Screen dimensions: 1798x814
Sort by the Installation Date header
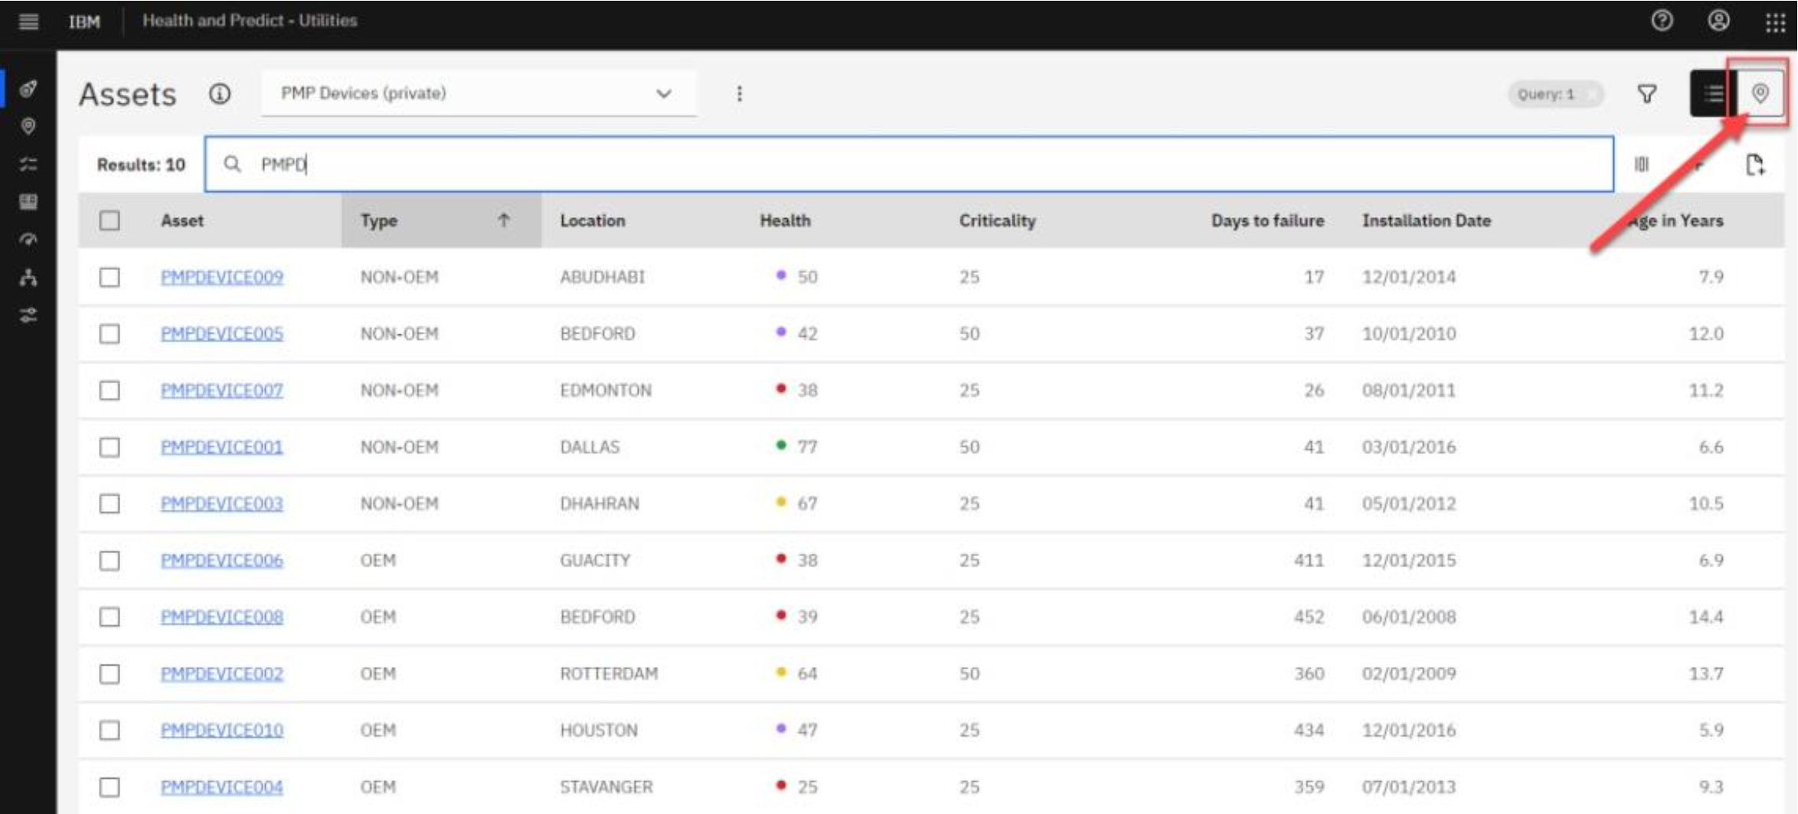pos(1426,220)
